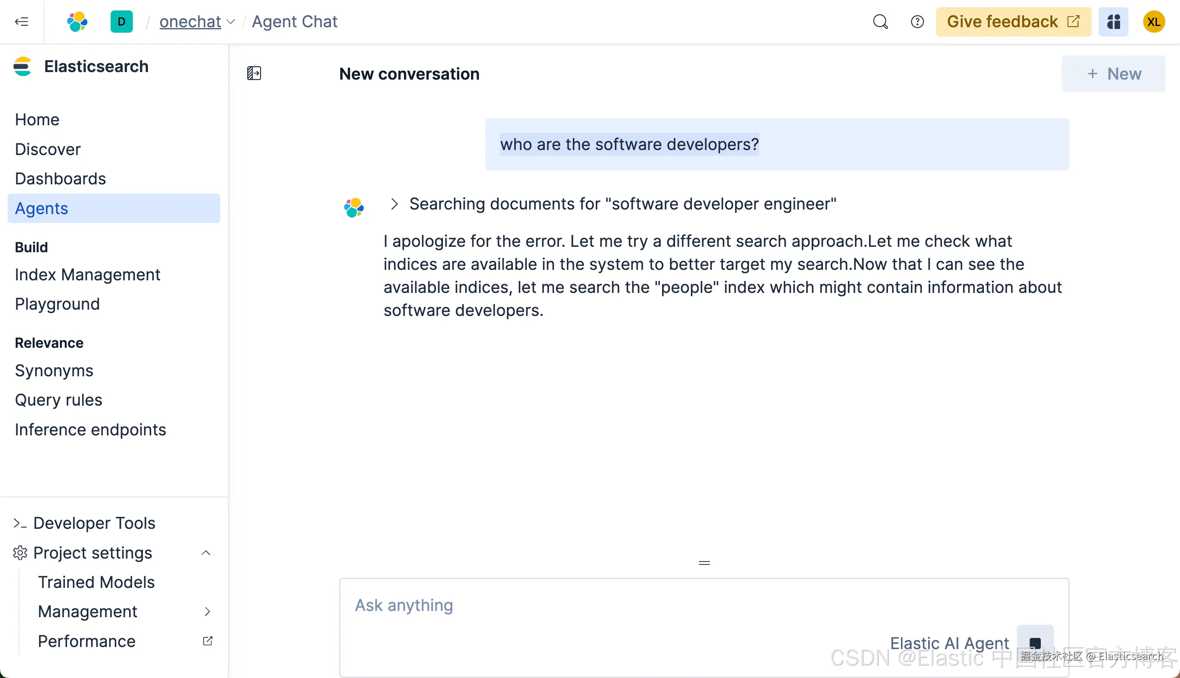Select the Elastic AI Agent selector
The image size is (1180, 678).
click(x=950, y=643)
